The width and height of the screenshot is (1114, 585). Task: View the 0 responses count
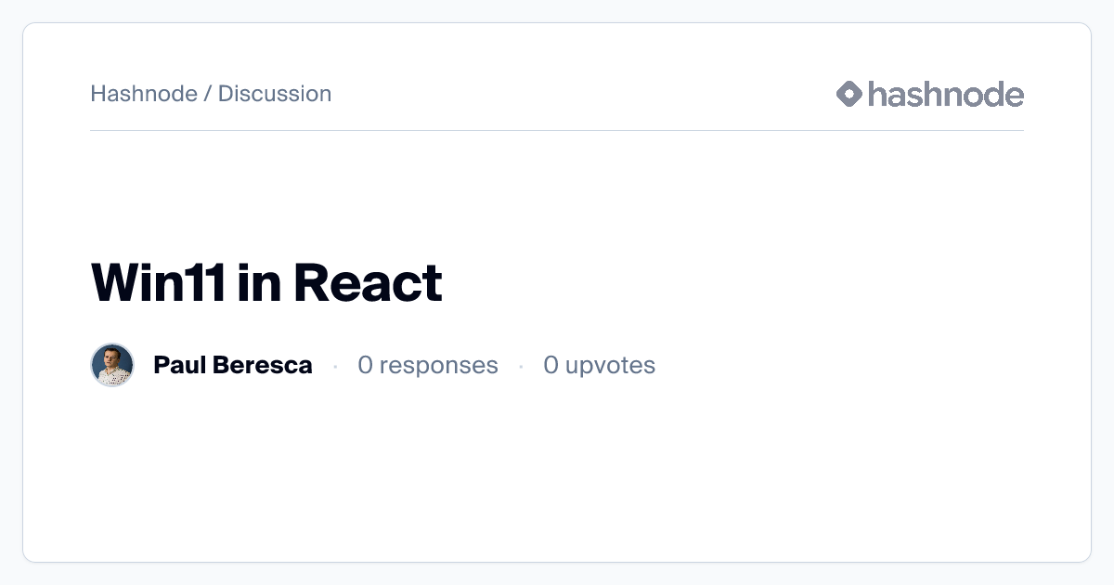428,365
